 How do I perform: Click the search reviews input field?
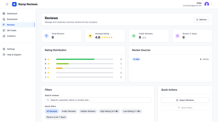coord(98,100)
